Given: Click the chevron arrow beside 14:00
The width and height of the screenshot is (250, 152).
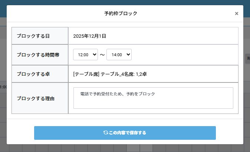Looking at the screenshot, I should [x=128, y=54].
